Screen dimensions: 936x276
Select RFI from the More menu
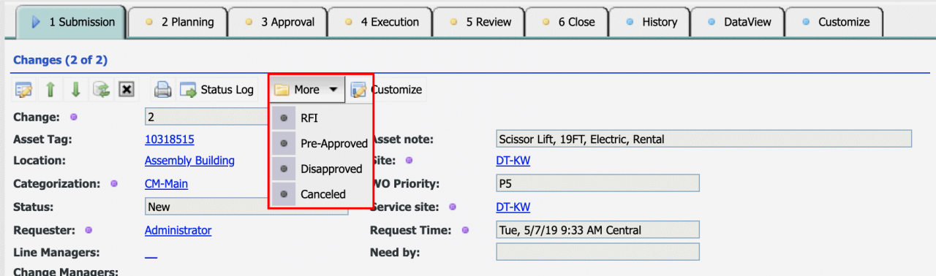309,118
